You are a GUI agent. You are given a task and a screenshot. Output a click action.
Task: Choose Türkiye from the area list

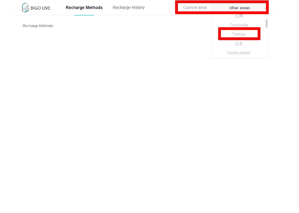(x=239, y=34)
